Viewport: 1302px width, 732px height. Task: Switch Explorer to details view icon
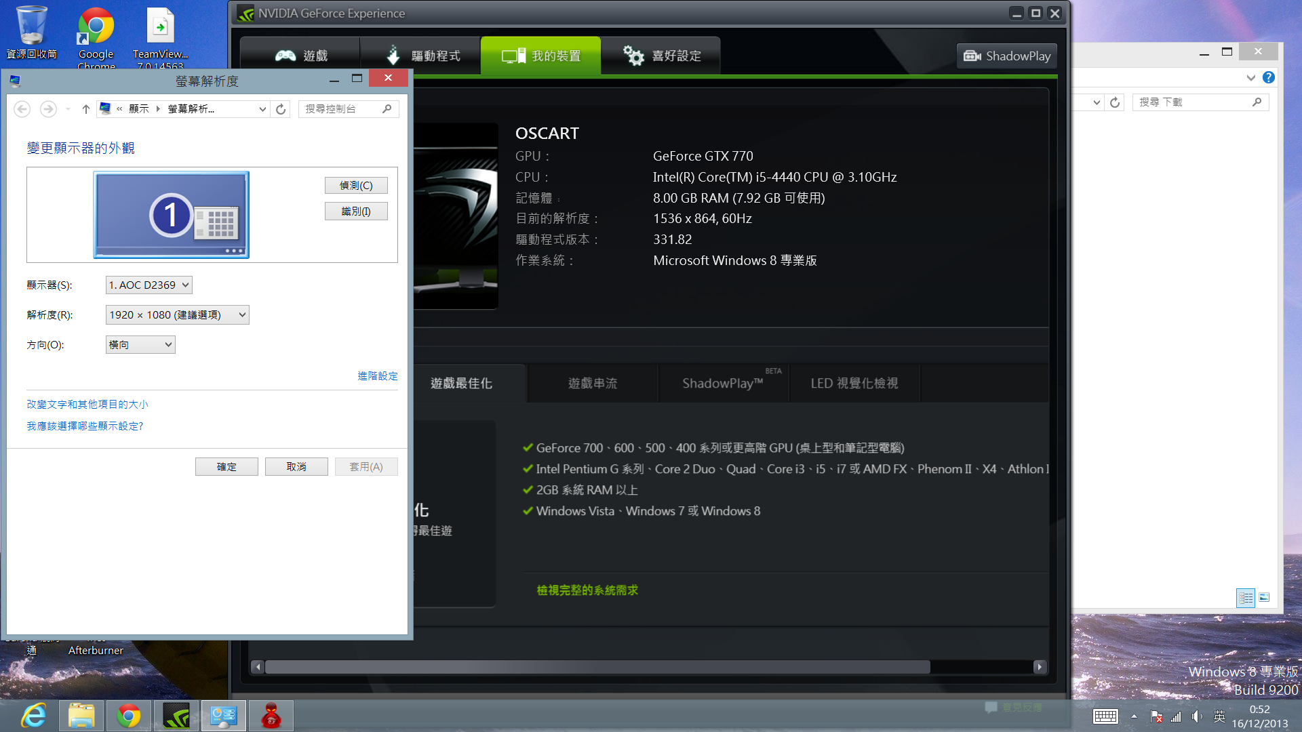tap(1246, 598)
